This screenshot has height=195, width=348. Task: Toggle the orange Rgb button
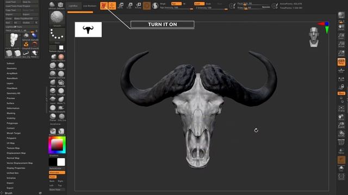[176, 4]
